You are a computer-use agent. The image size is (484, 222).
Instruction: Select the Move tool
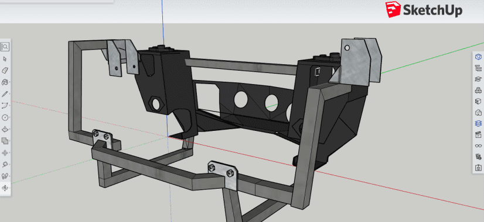pos(5,152)
